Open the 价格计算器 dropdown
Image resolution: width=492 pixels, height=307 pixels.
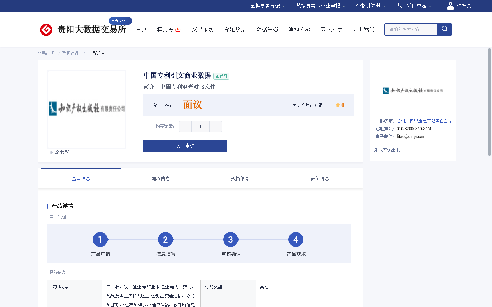tap(371, 6)
